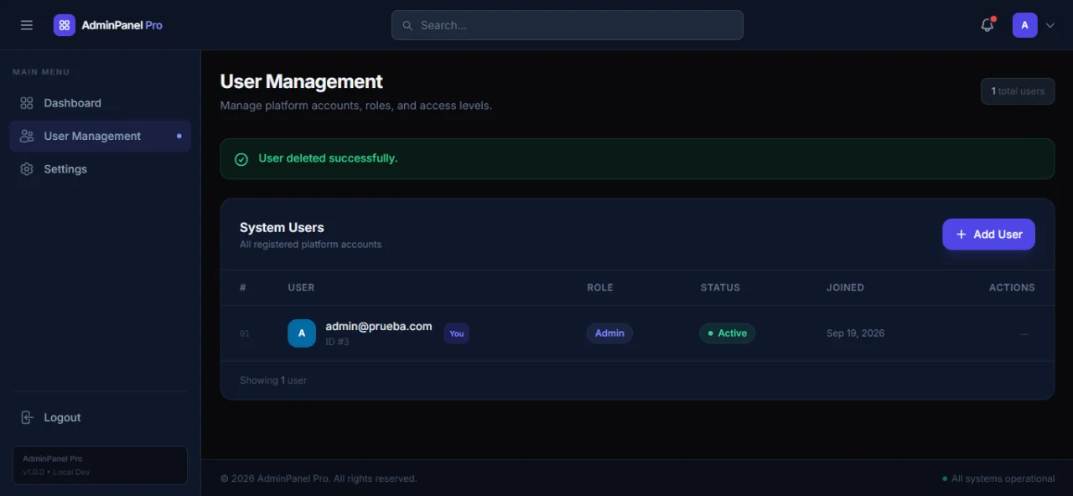The image size is (1073, 496).
Task: Click the Logout door icon
Action: (27, 417)
